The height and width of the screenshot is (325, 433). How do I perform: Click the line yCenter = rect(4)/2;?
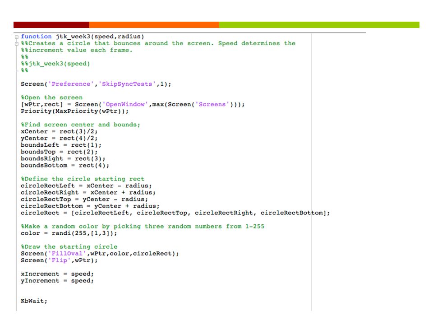[x=60, y=138]
